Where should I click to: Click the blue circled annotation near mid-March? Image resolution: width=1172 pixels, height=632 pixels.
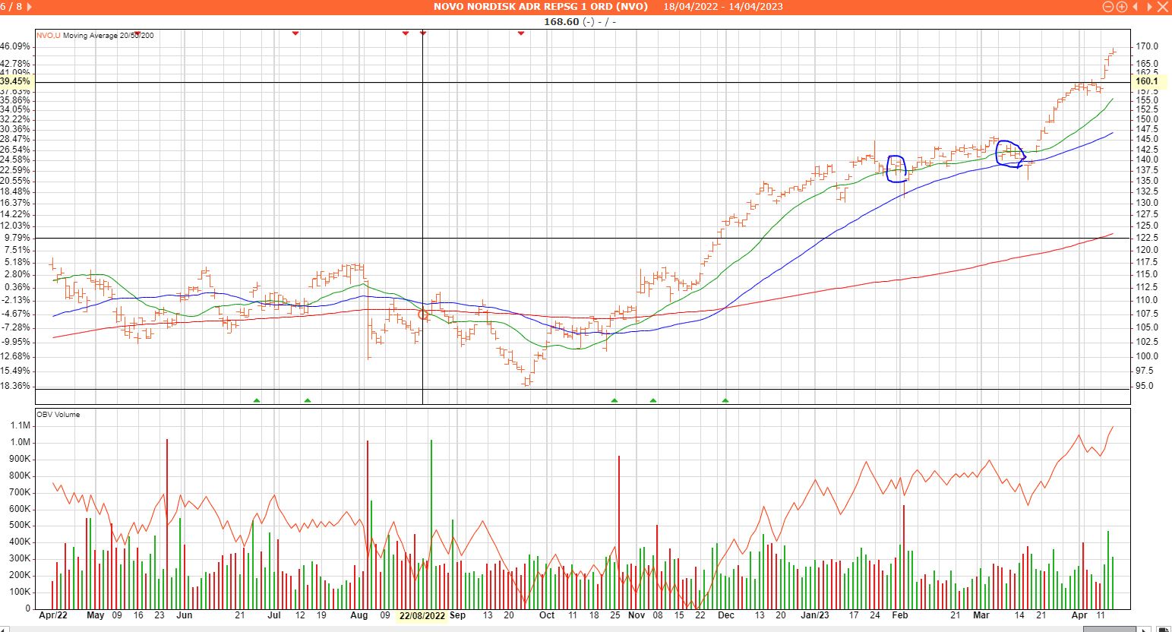(x=1010, y=153)
